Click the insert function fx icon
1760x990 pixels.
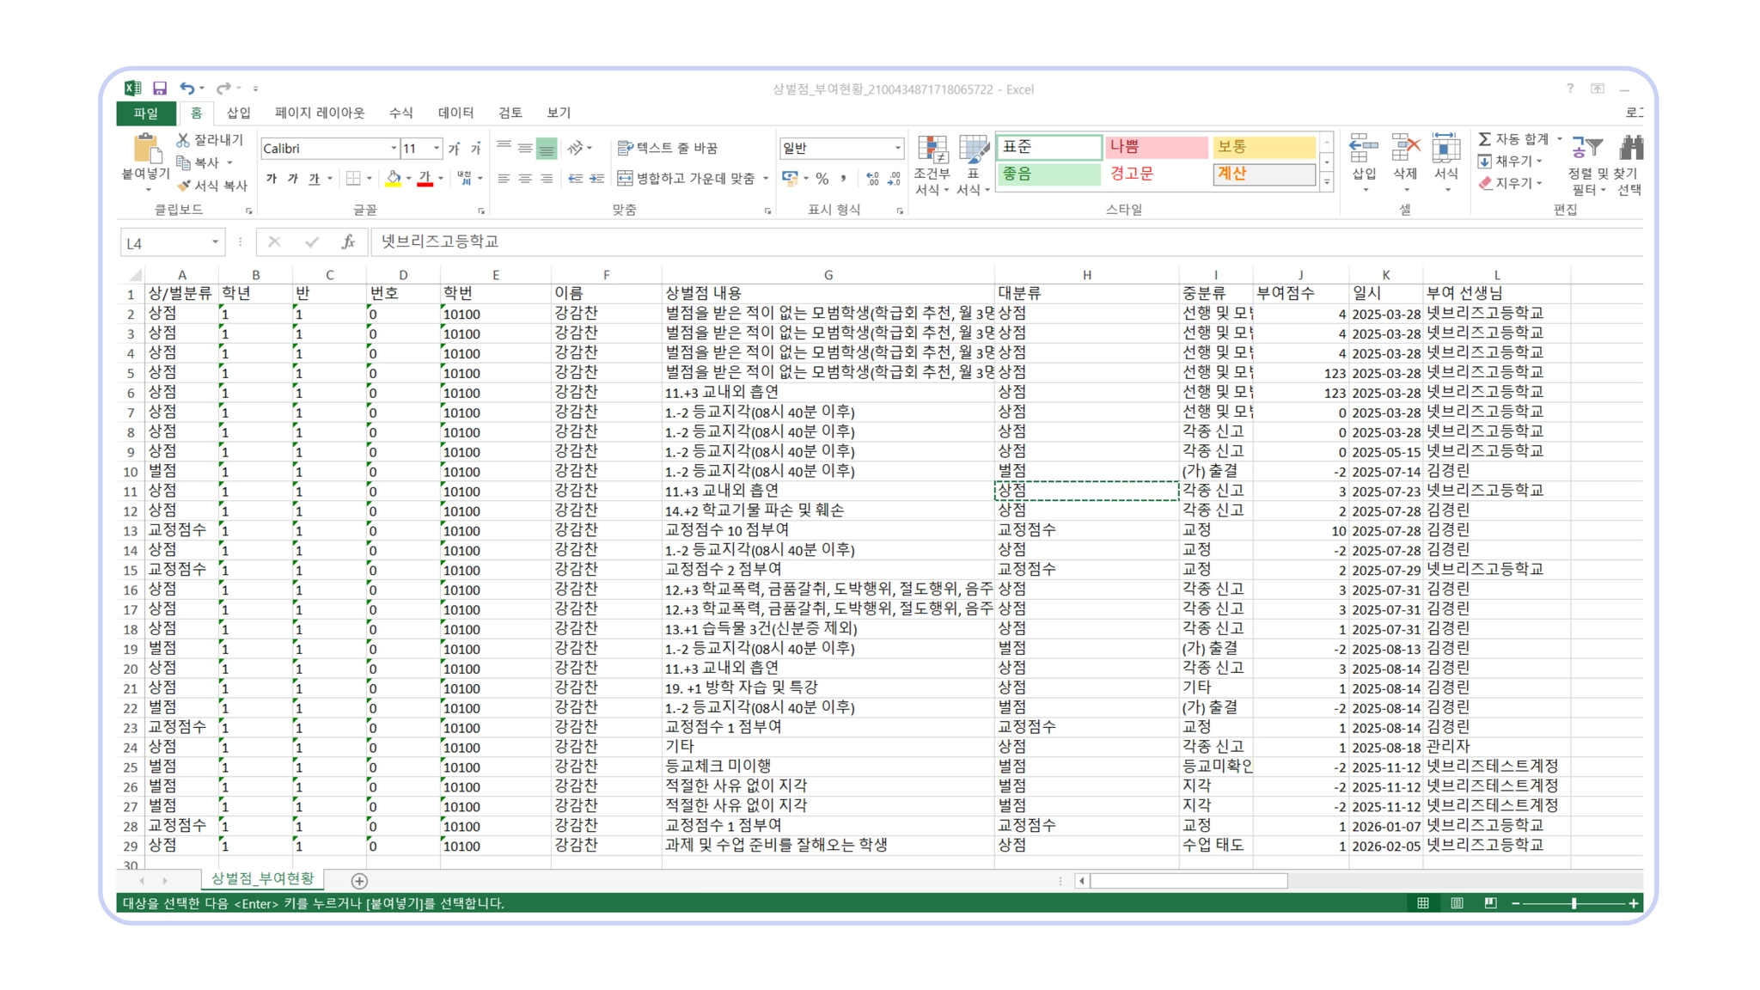click(348, 242)
